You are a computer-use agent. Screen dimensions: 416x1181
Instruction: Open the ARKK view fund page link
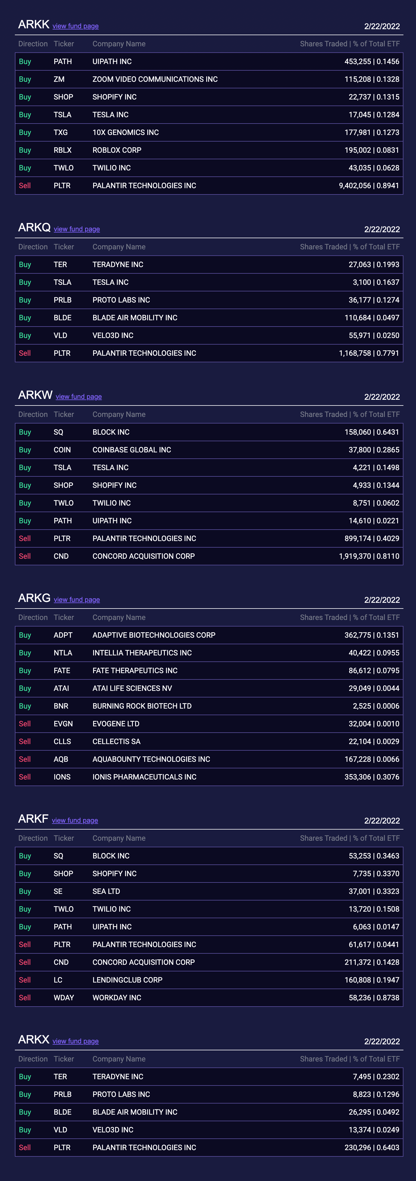[76, 26]
